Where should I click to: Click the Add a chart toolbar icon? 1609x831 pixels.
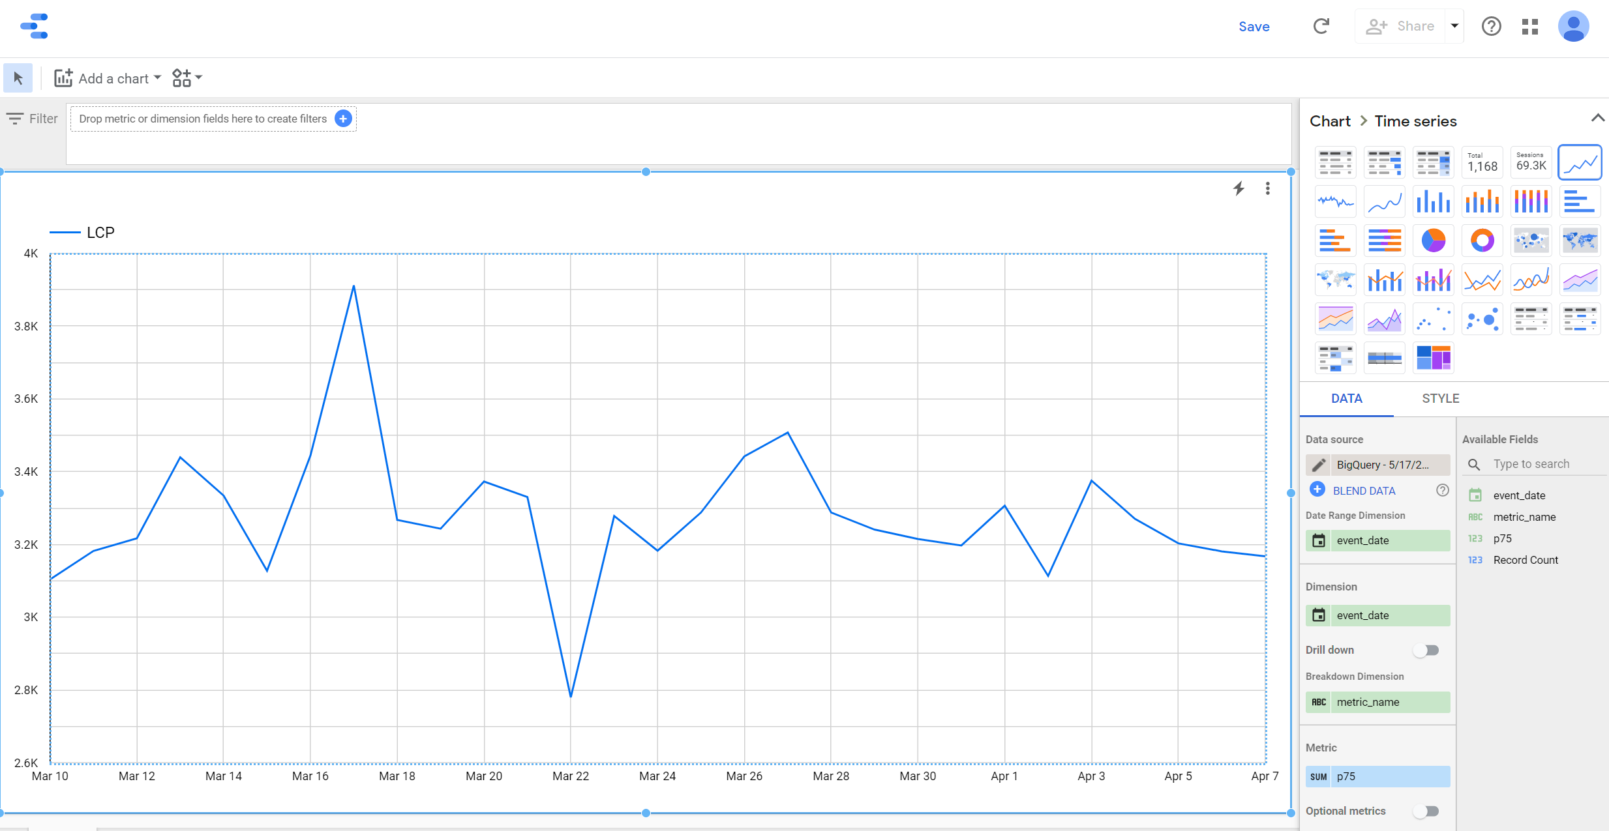pyautogui.click(x=64, y=78)
